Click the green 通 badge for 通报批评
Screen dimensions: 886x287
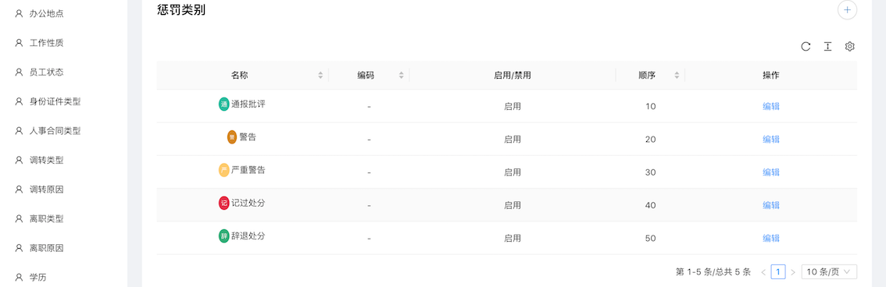pos(223,105)
